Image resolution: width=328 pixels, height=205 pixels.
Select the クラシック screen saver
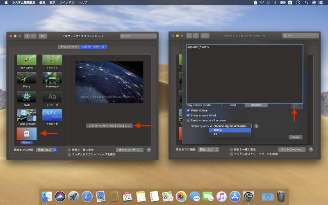click(x=52, y=60)
